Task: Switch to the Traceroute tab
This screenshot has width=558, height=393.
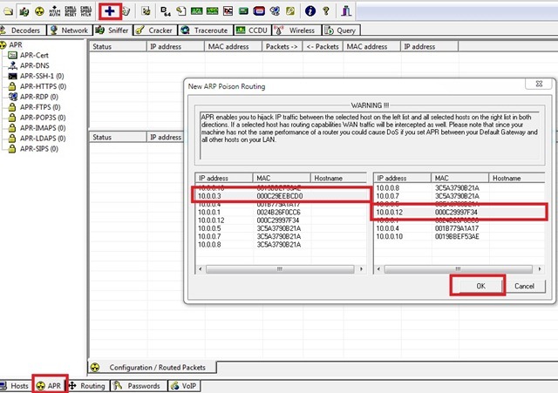Action: pos(206,30)
